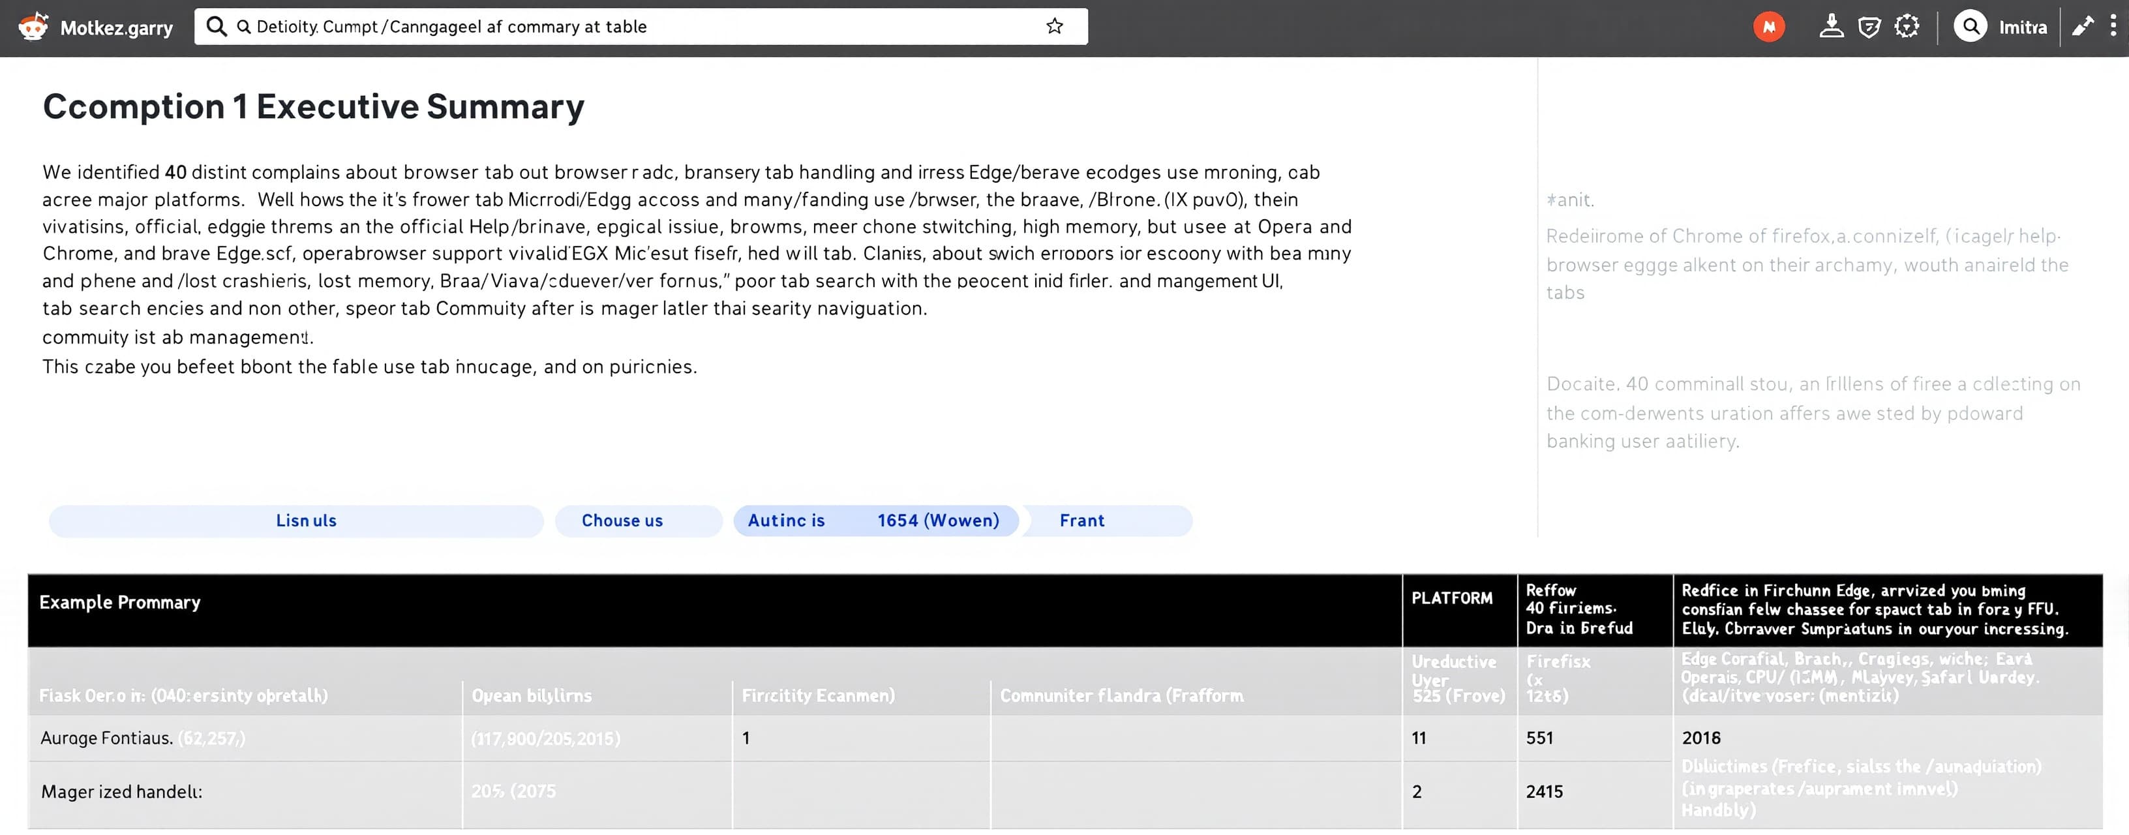Click the 1654 (Wowen) label
Image resolution: width=2129 pixels, height=835 pixels.
click(x=938, y=521)
